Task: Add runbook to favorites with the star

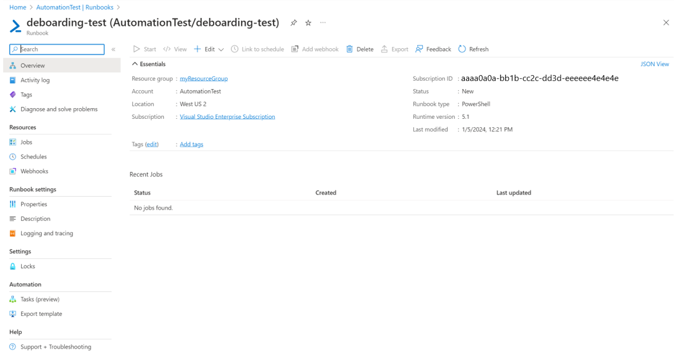Action: tap(308, 23)
